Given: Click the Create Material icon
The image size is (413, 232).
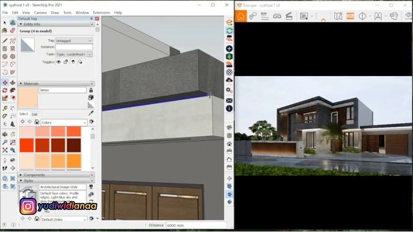Looking at the screenshot, I should tap(91, 97).
